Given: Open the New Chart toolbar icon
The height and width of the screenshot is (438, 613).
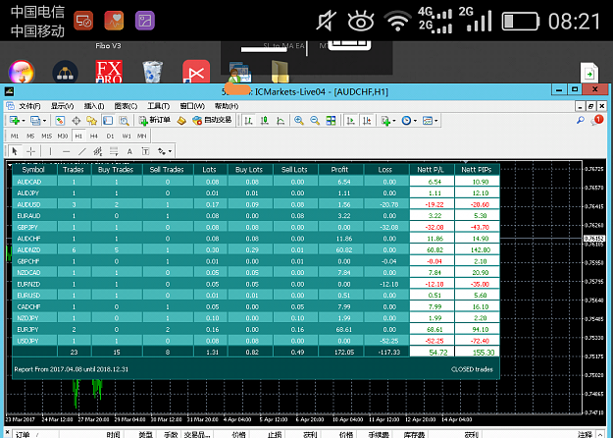Looking at the screenshot, I should tap(15, 121).
